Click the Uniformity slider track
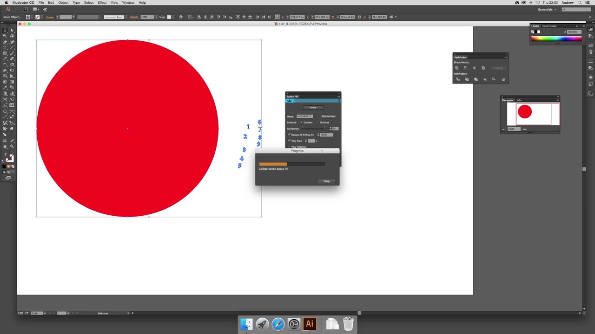Image resolution: width=595 pixels, height=334 pixels. pos(314,128)
